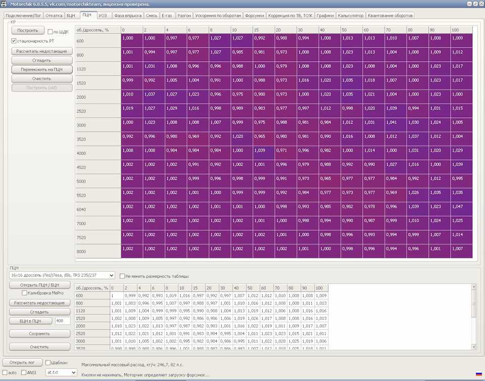Go to the 'Графики' tab
This screenshot has width=485, height=381.
[325, 16]
